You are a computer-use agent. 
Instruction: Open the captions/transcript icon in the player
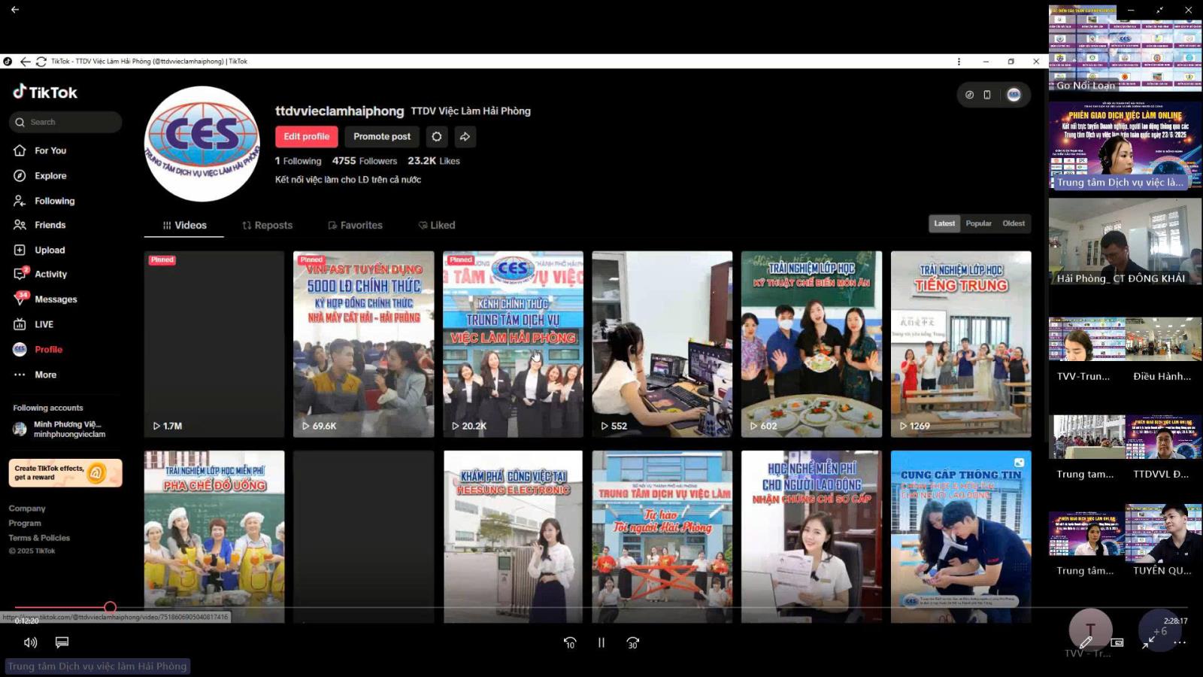tap(62, 642)
